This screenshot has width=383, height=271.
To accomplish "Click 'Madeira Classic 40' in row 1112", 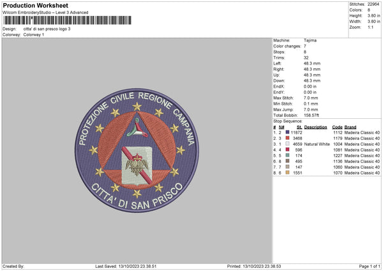I will [x=362, y=132].
